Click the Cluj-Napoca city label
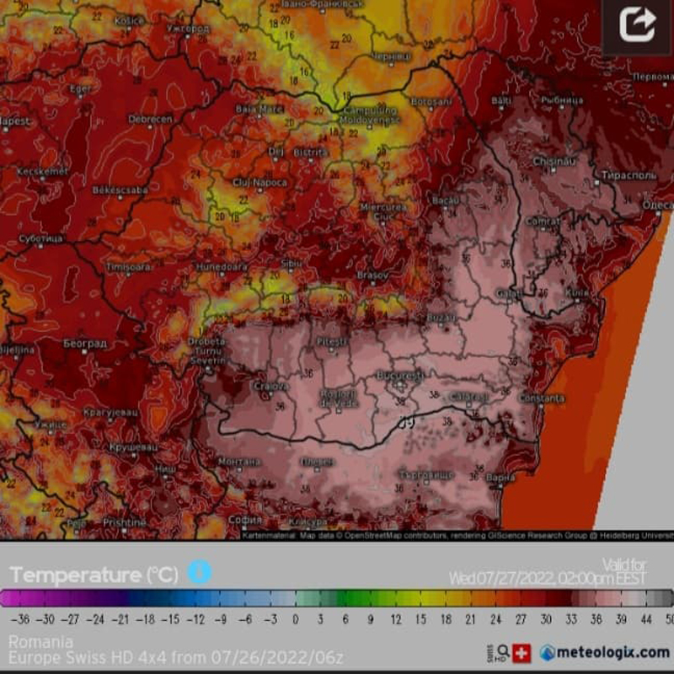Viewport: 674px width, 674px height. [x=260, y=182]
